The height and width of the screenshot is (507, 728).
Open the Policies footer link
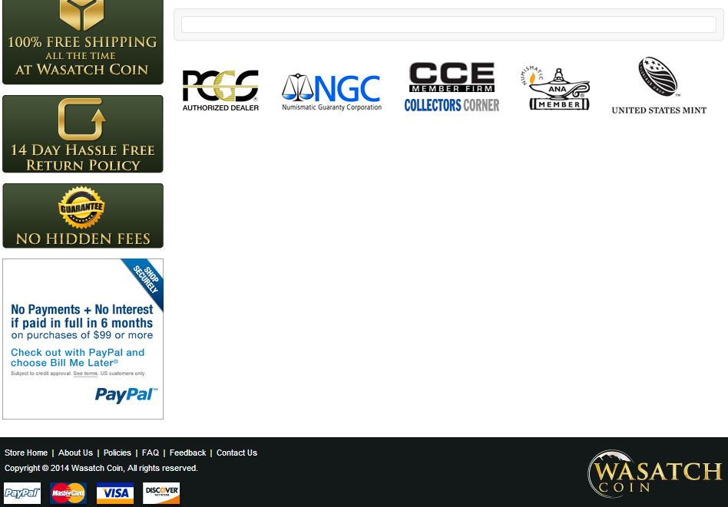[x=117, y=453]
